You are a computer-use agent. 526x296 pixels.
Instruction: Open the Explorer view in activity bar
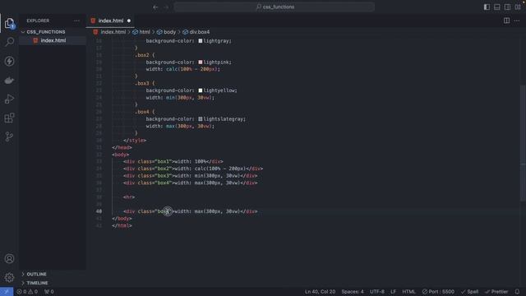coord(9,23)
